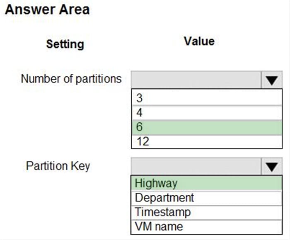Select Department as the partition key
Screen dimensions: 290x240
[x=206, y=198]
